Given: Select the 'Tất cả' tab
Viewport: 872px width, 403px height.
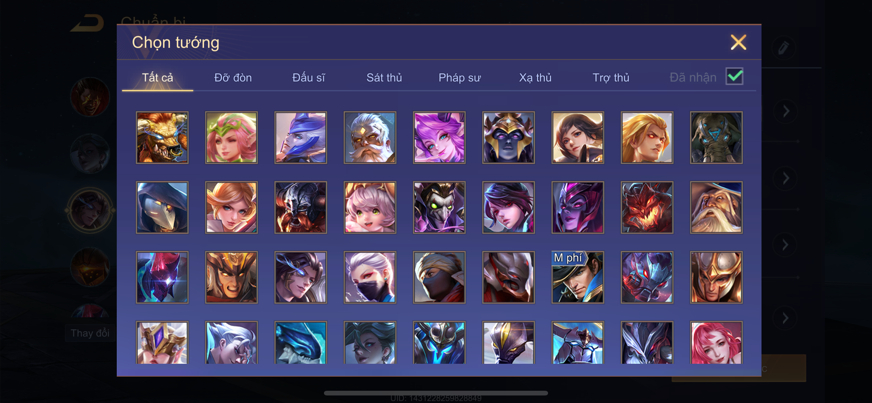Looking at the screenshot, I should (x=157, y=78).
